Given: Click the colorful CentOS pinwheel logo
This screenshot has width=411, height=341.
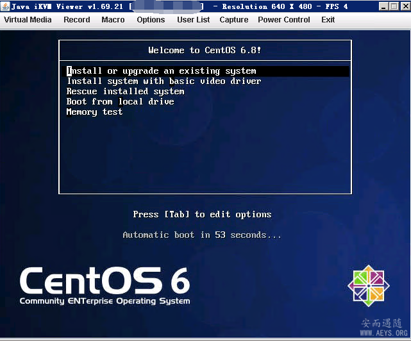Looking at the screenshot, I should pos(369,286).
